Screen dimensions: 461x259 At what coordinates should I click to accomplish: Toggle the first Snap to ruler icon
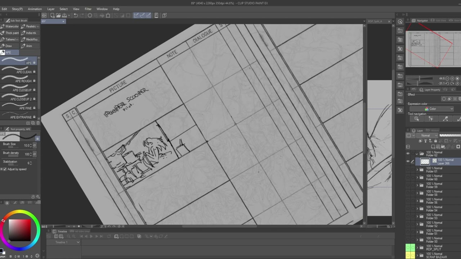[136, 15]
